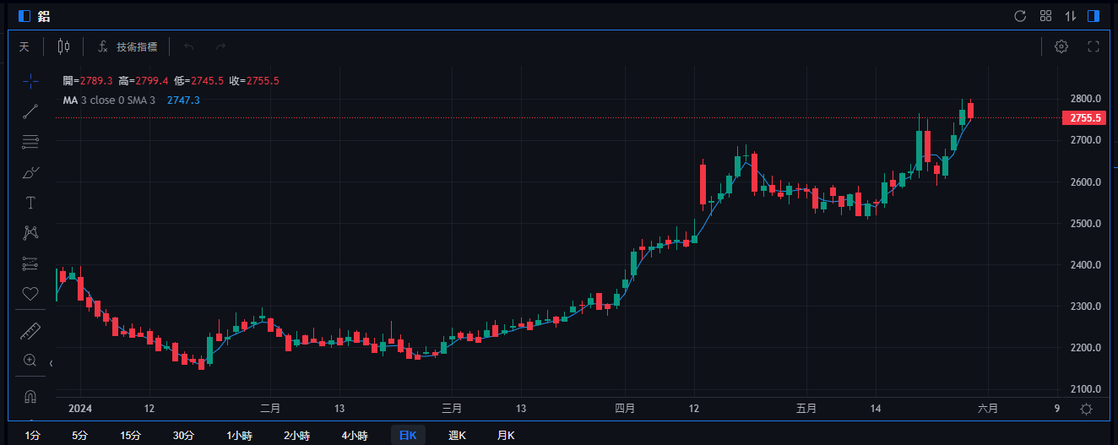Collapse the drawing toolbar with the arrow

tap(52, 364)
